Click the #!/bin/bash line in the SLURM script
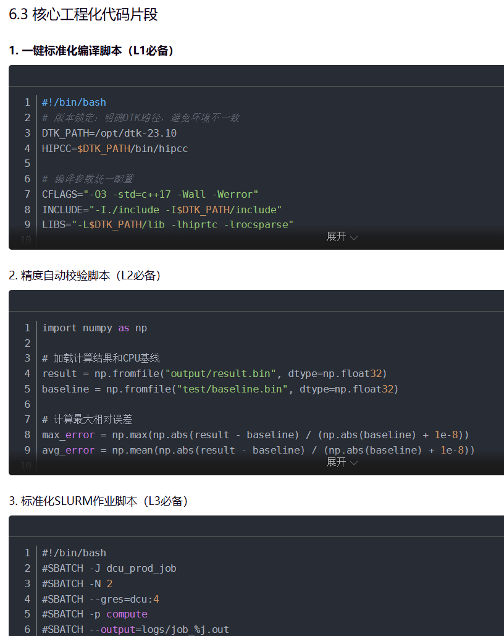Viewport: 504px width, 636px height. (x=73, y=553)
